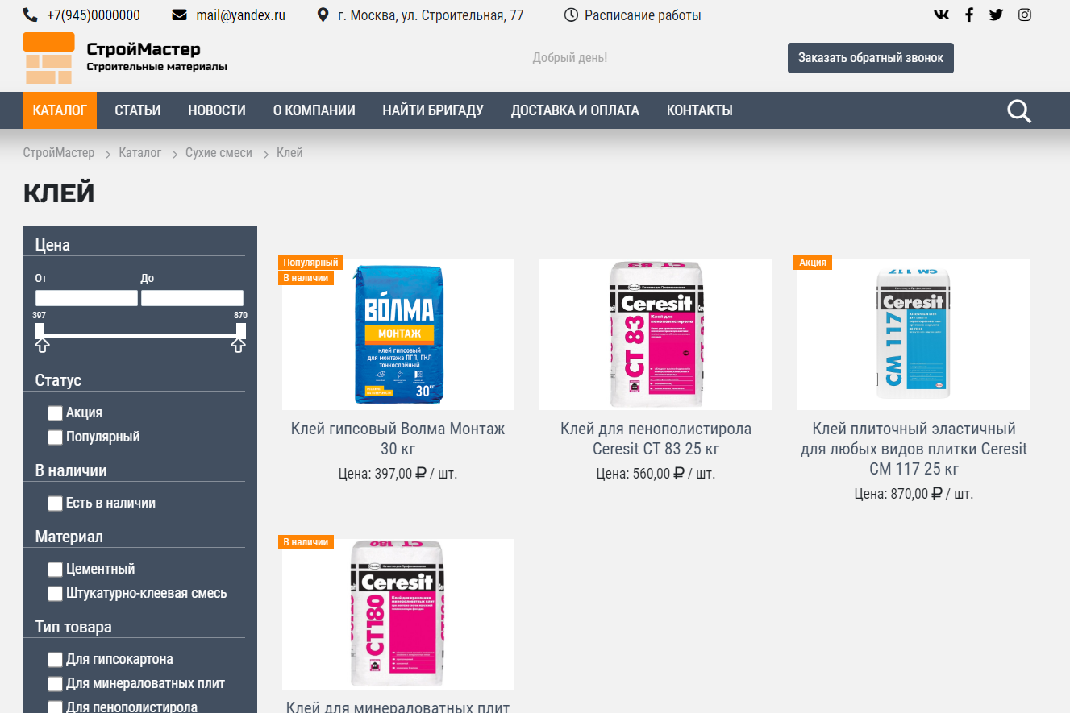Click the VK social network icon
The height and width of the screenshot is (713, 1070).
[941, 15]
